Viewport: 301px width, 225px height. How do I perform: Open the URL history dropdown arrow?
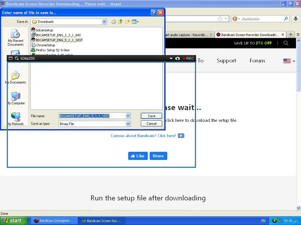click(x=226, y=19)
